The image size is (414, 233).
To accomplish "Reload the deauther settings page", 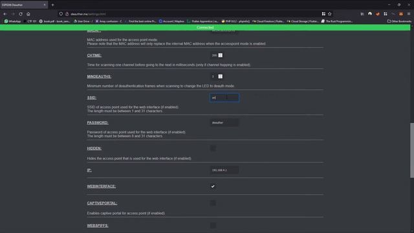I will click(21, 14).
